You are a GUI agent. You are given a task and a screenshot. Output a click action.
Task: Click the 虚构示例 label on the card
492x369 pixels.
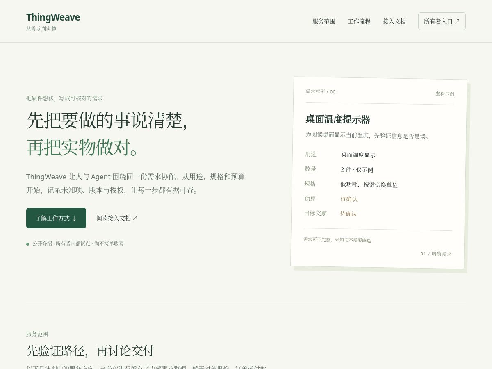[445, 94]
